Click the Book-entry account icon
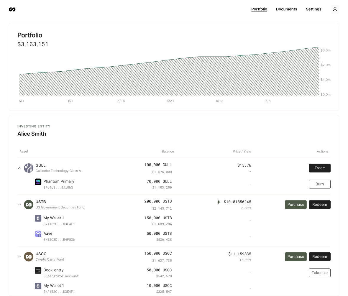348x296 pixels. pyautogui.click(x=38, y=270)
